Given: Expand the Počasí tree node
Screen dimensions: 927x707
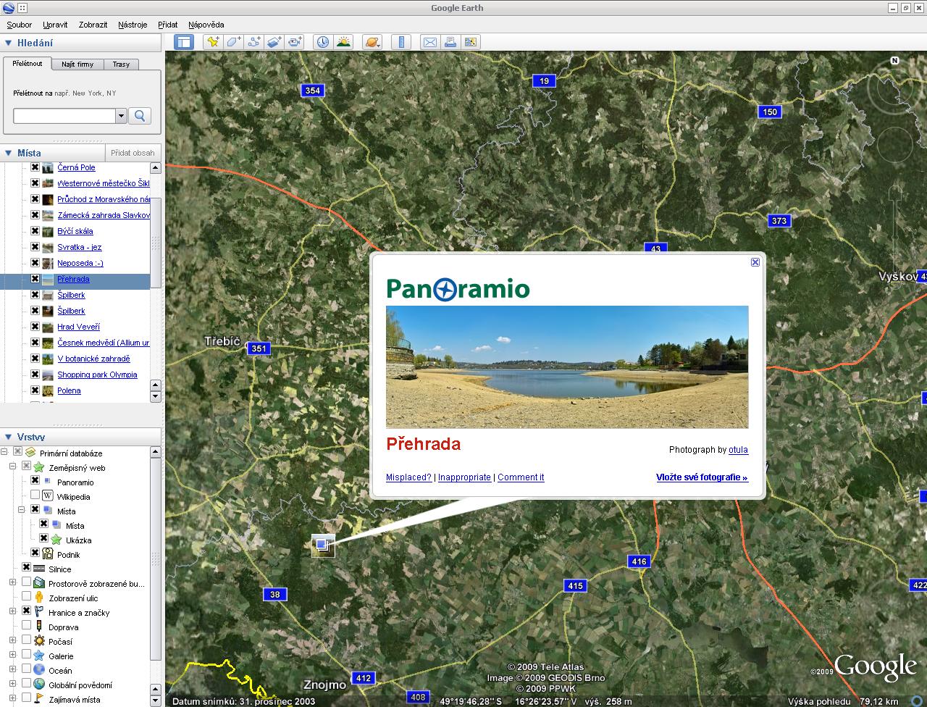Looking at the screenshot, I should pyautogui.click(x=12, y=640).
